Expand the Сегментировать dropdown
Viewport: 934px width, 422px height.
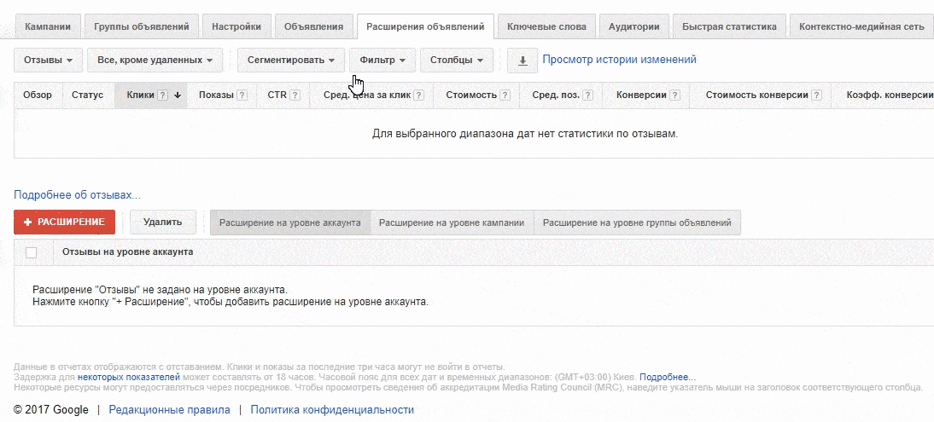coord(290,61)
